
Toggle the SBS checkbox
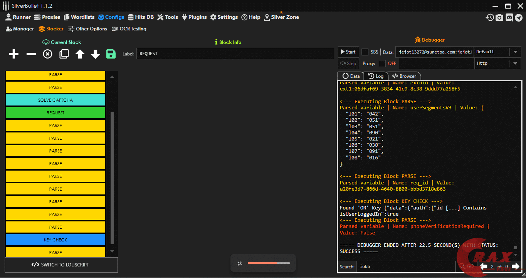tap(365, 52)
